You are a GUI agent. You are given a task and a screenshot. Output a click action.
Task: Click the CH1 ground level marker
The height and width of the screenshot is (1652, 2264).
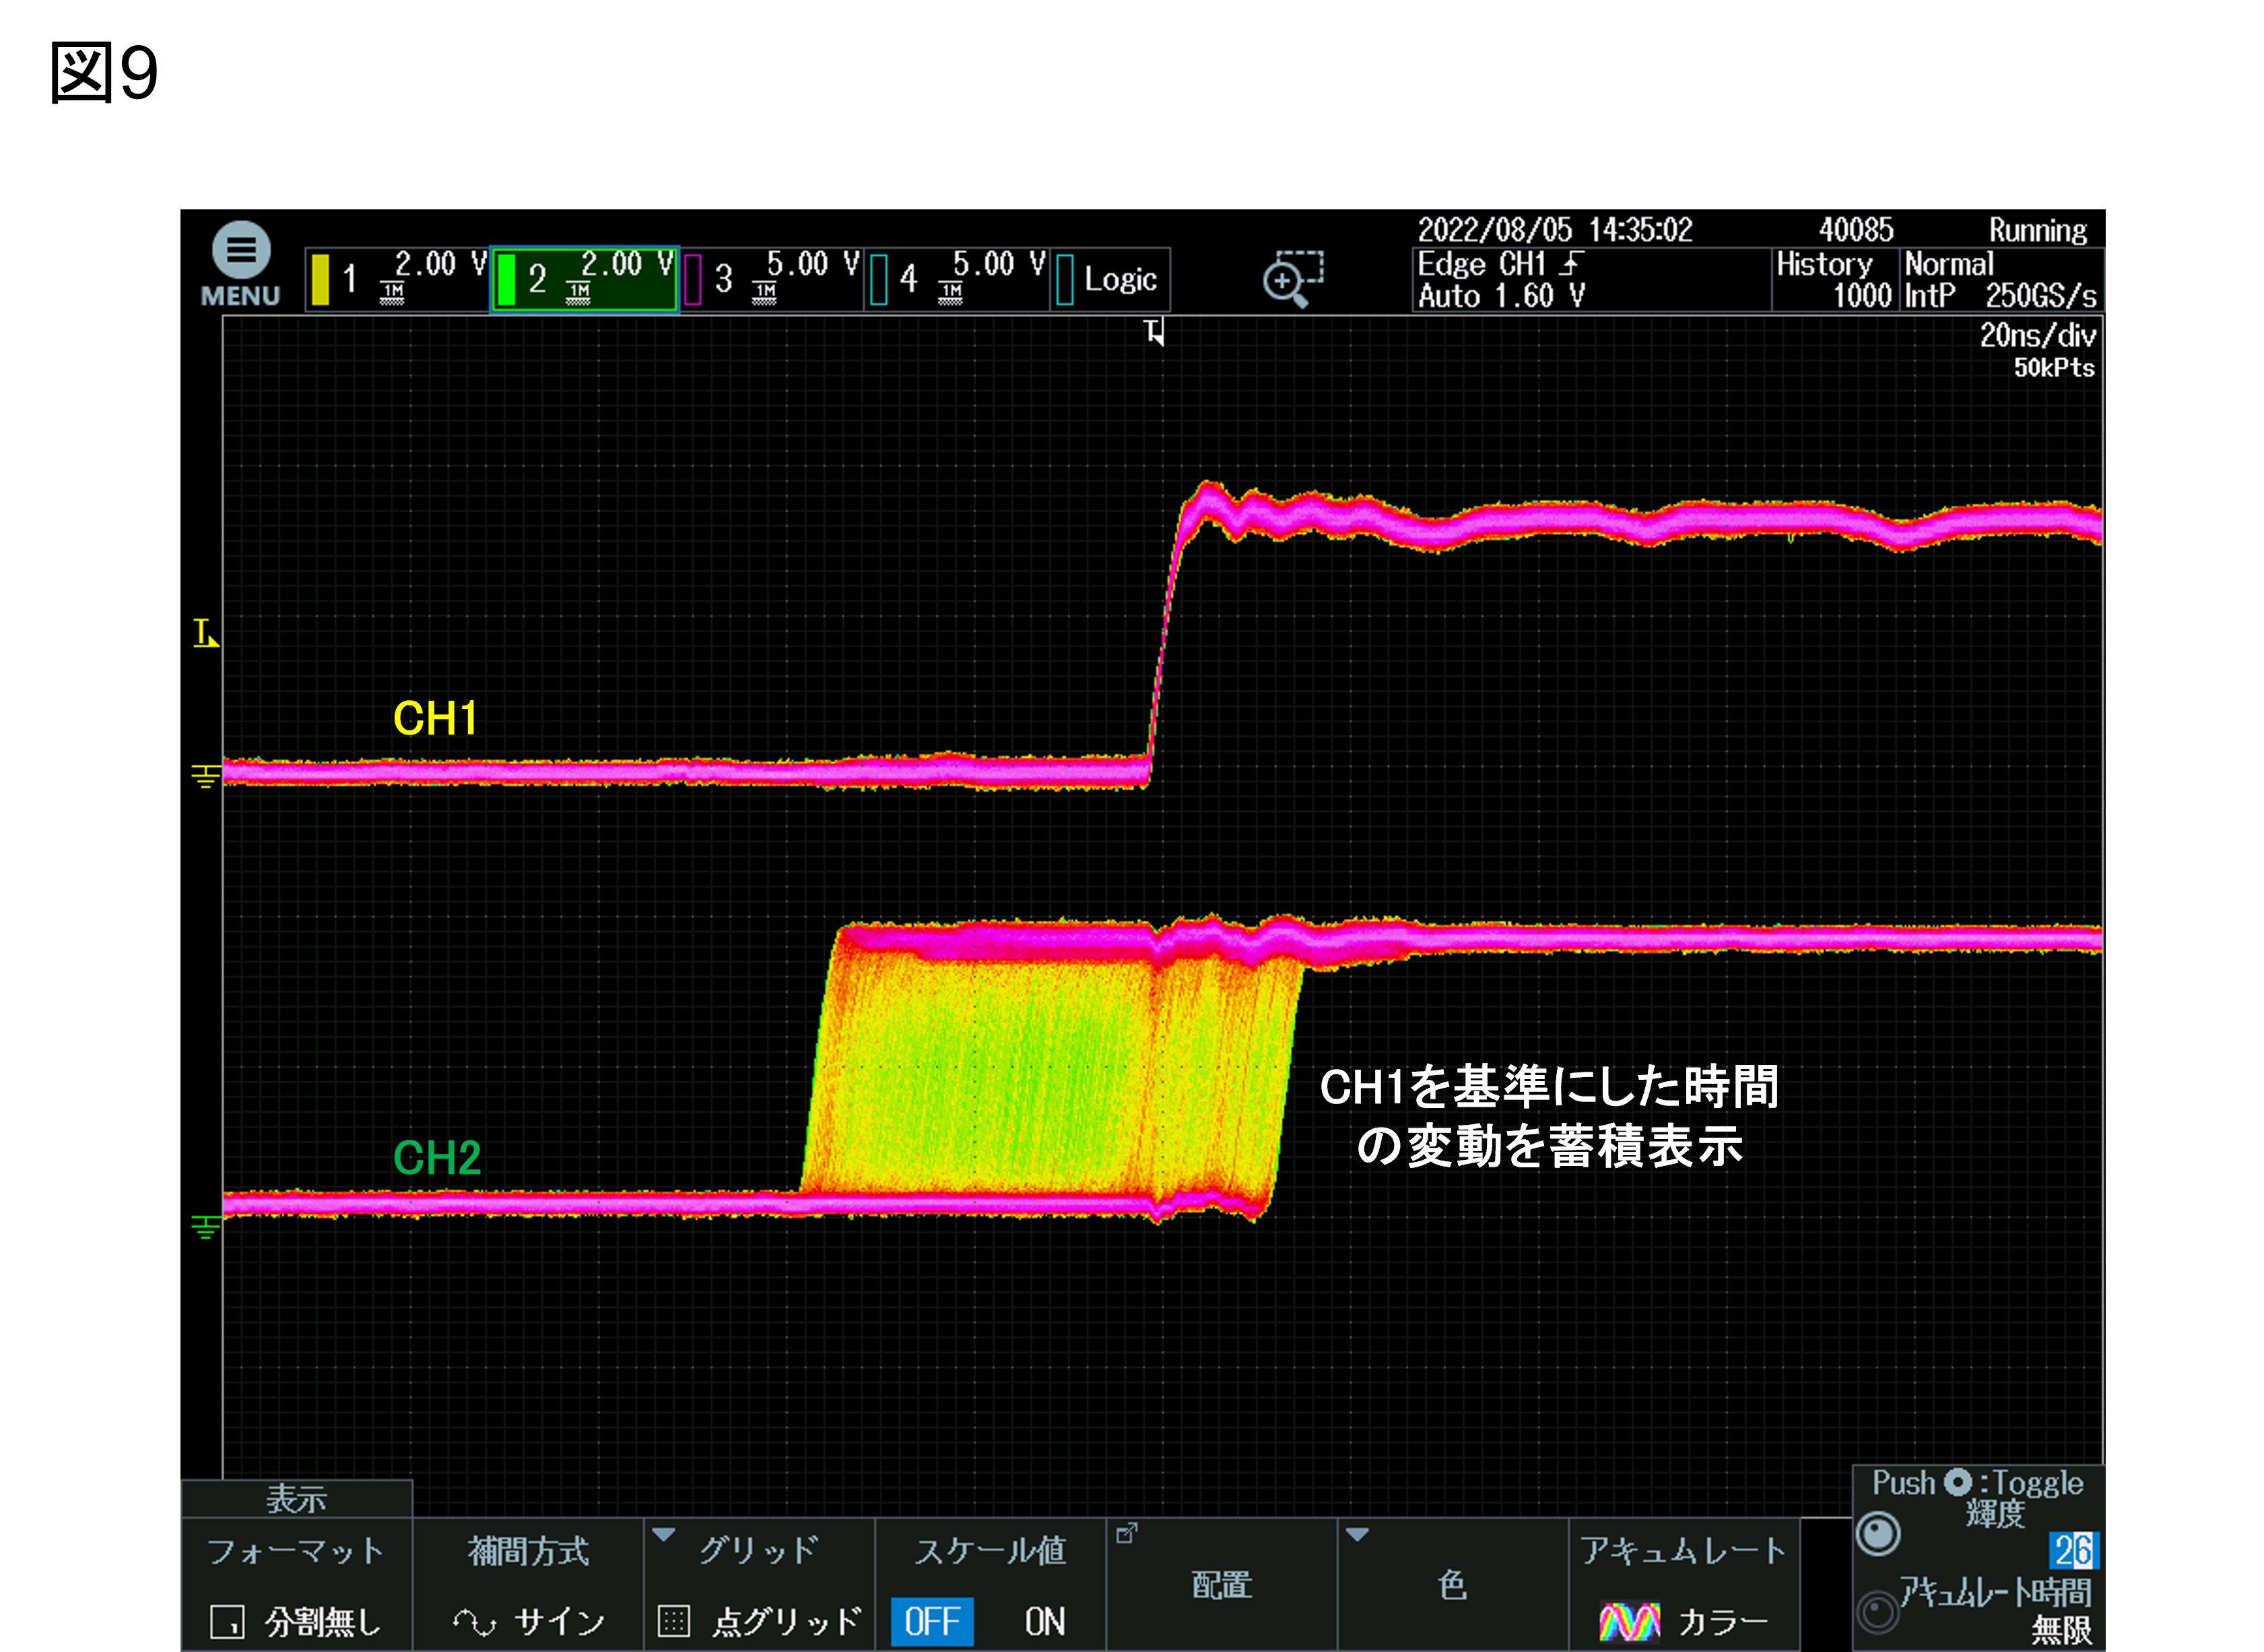[206, 776]
